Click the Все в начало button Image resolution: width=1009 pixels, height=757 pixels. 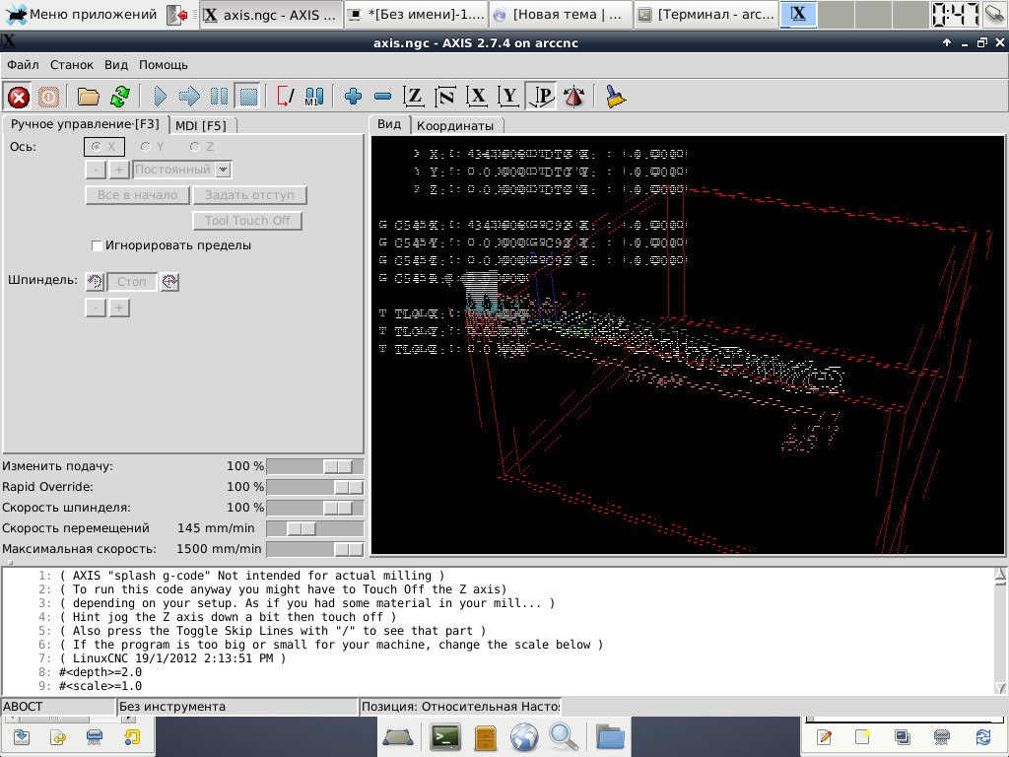[137, 195]
